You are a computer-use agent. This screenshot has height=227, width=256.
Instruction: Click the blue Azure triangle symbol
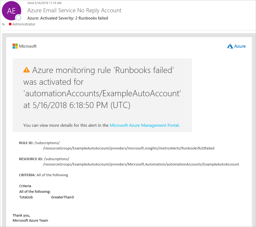coord(230,46)
